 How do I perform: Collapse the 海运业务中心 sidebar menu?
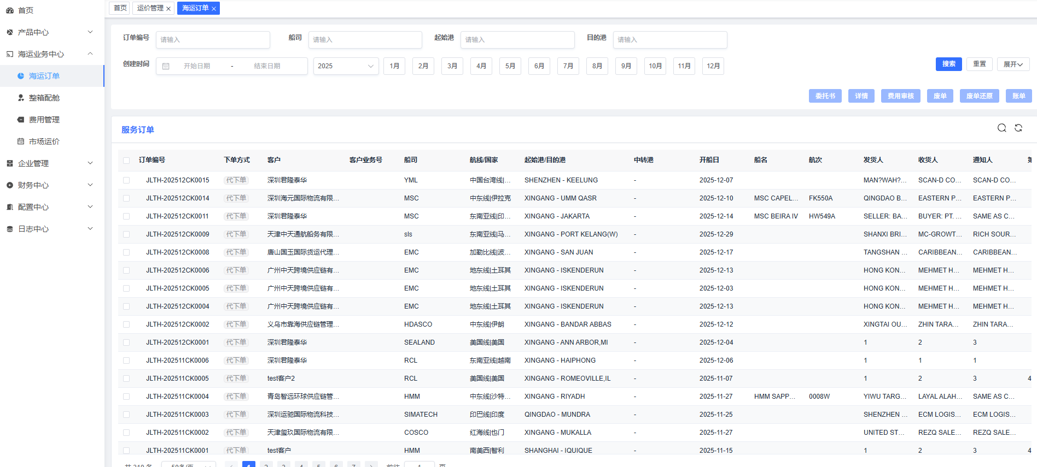(x=49, y=54)
